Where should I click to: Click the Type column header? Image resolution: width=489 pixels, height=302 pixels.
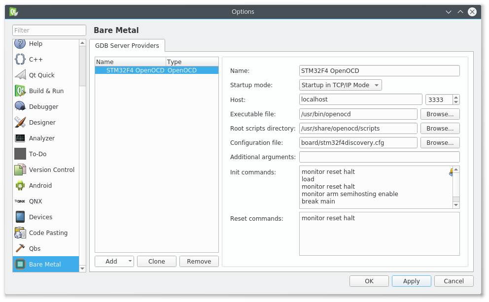coord(192,62)
